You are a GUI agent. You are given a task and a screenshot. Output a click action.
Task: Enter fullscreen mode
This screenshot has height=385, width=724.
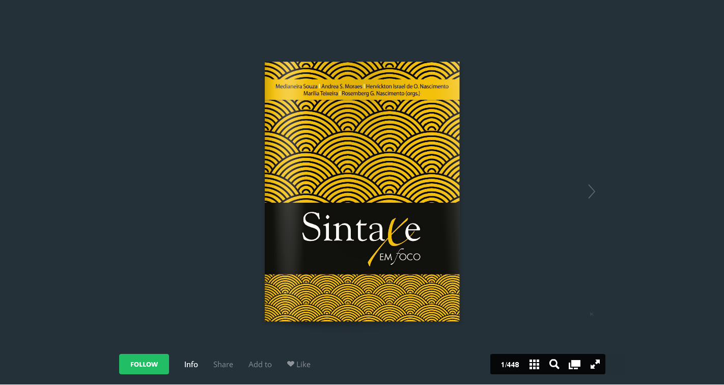pyautogui.click(x=595, y=364)
